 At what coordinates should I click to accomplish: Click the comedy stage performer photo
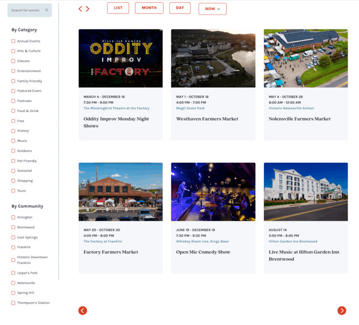pyautogui.click(x=213, y=192)
